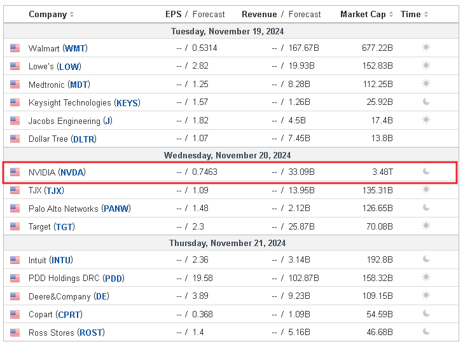Click the Thursday, November 21, 2024 heading
The image size is (463, 344).
pos(228,243)
